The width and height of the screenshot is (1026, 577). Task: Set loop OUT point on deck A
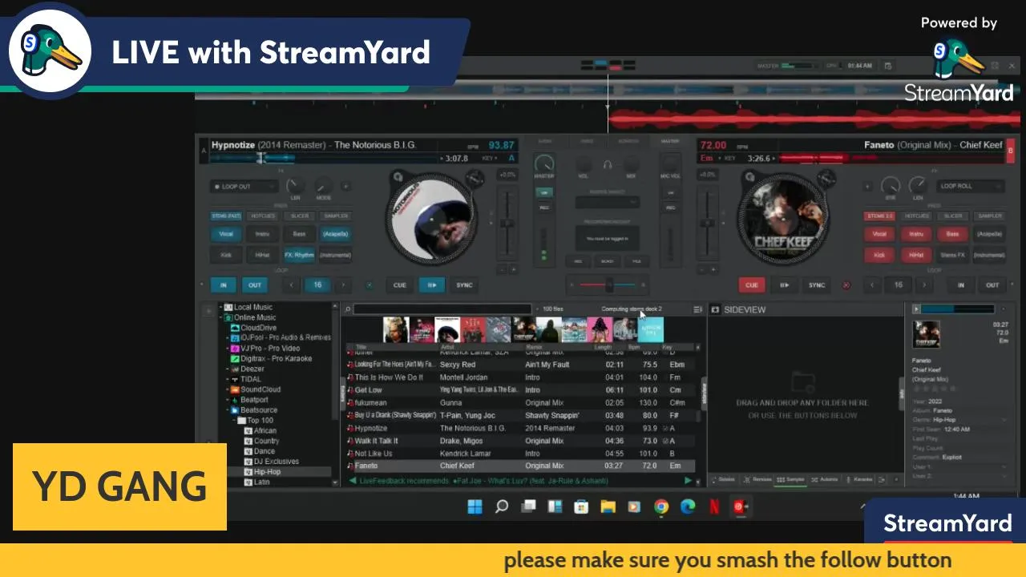click(x=255, y=284)
